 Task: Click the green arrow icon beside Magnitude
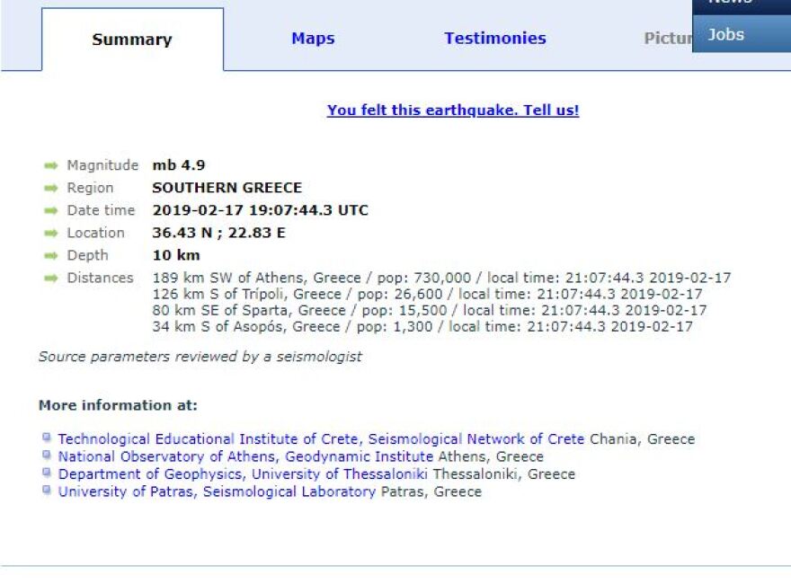pos(50,165)
